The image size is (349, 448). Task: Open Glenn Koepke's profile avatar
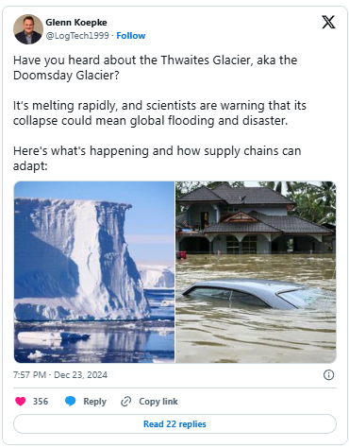point(28,29)
